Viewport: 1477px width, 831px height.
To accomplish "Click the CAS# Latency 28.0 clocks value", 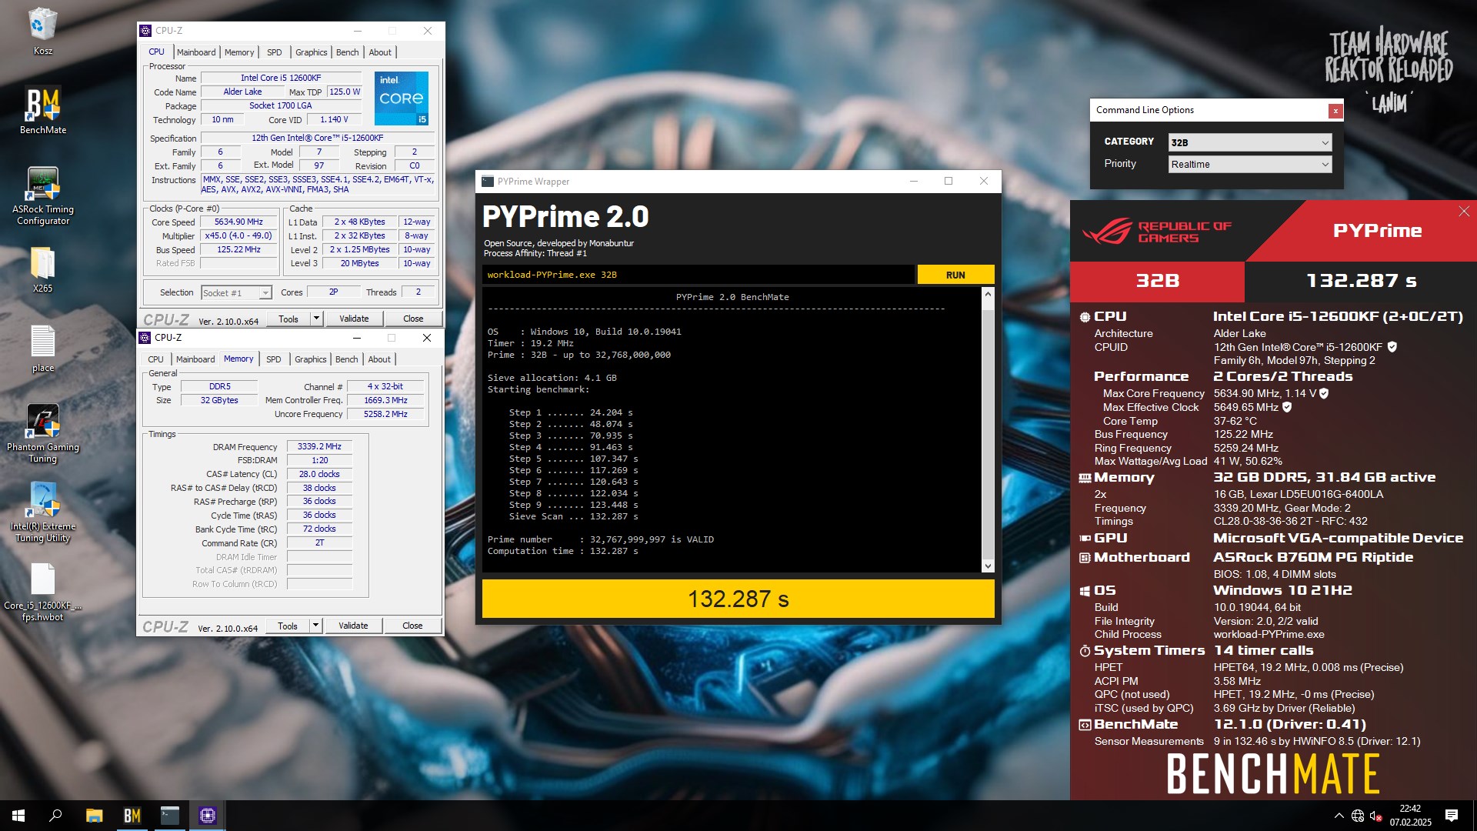I will [x=319, y=474].
